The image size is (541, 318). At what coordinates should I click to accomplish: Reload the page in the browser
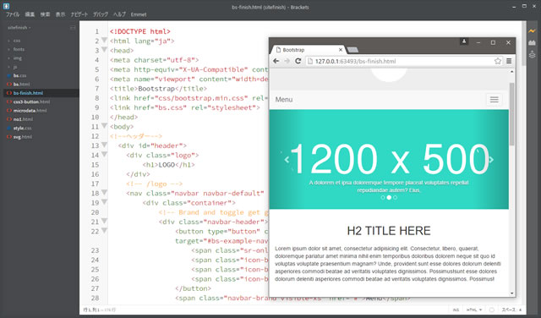click(x=298, y=61)
